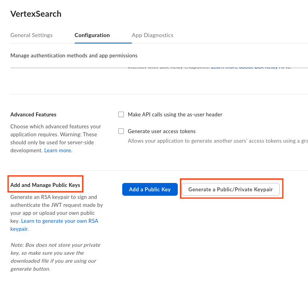308x289 pixels.
Task: Click the italic private key note text
Action: pos(55,257)
